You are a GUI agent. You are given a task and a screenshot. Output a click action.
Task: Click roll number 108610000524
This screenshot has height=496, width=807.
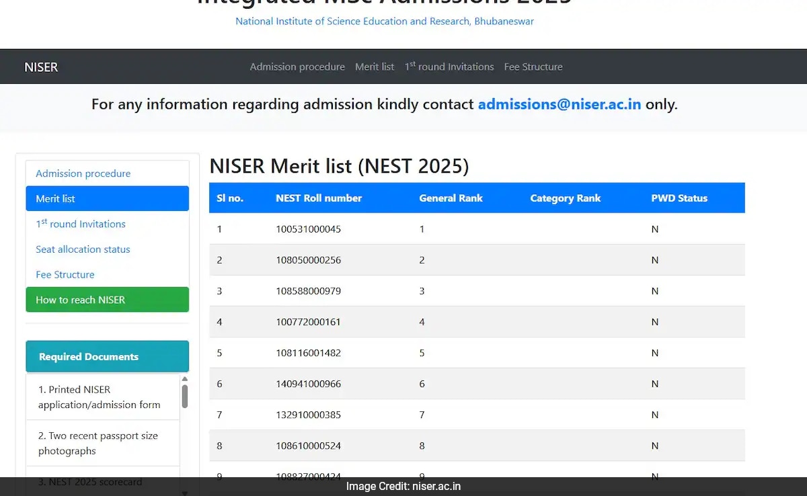[x=308, y=446]
